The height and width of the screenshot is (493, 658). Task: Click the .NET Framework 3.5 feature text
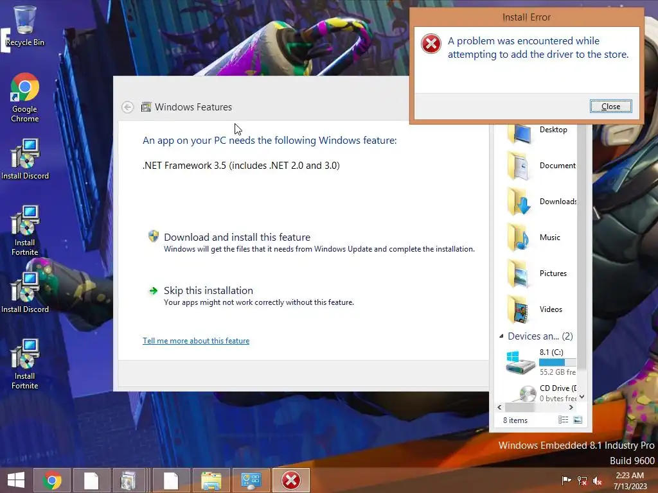point(242,166)
